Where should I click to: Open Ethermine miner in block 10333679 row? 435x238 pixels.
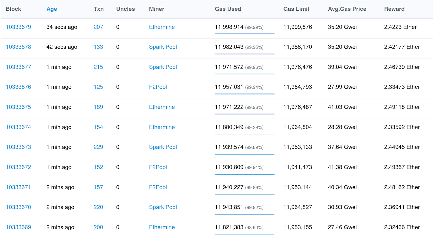tap(162, 27)
